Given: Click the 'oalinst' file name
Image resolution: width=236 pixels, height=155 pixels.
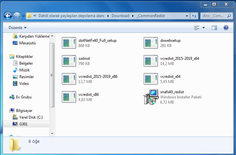Looking at the screenshot, I should coord(84,59).
